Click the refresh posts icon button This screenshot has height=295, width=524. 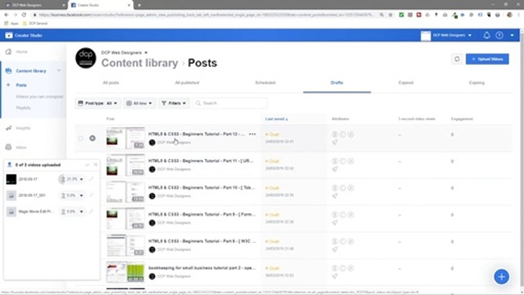[x=457, y=59]
